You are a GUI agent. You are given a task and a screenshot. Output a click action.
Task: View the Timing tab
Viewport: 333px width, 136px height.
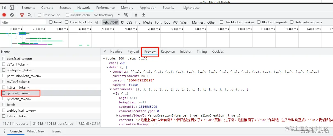[202, 52]
